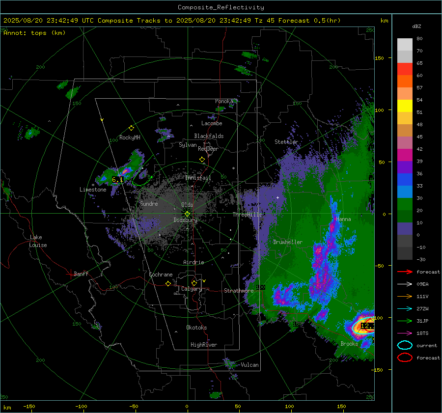Click the Vulcan label
Image resolution: width=442 pixels, height=413 pixels.
coord(250,365)
